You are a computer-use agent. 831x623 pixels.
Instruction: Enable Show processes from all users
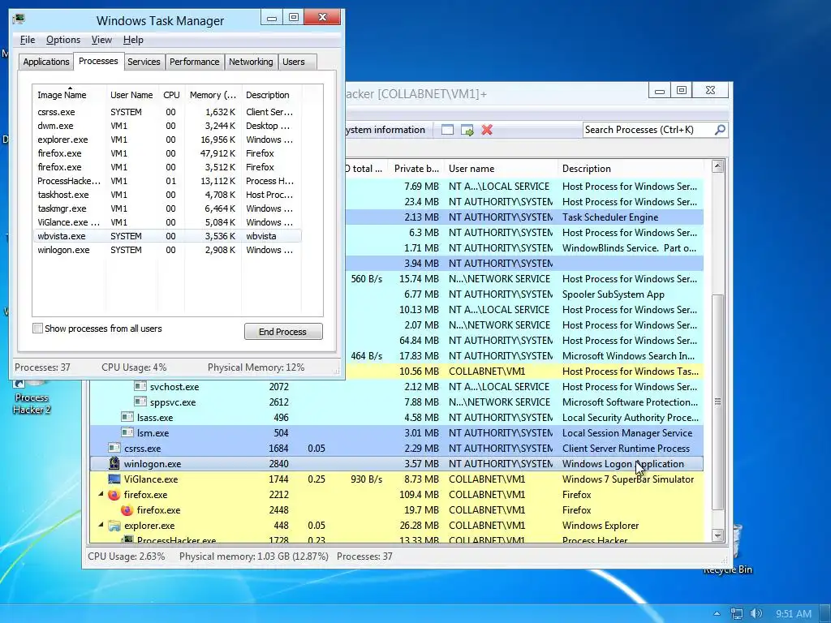[x=37, y=329]
